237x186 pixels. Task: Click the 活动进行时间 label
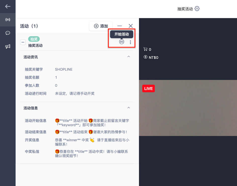(x=36, y=94)
